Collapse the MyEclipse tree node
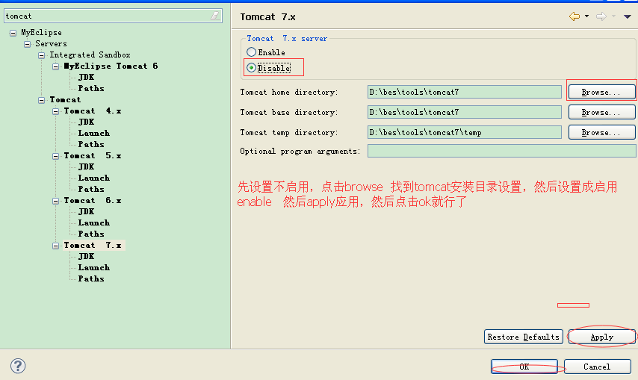 pyautogui.click(x=13, y=33)
